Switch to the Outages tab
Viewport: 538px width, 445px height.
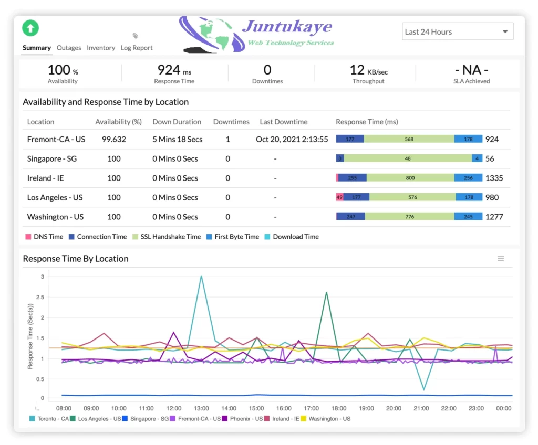(x=69, y=48)
